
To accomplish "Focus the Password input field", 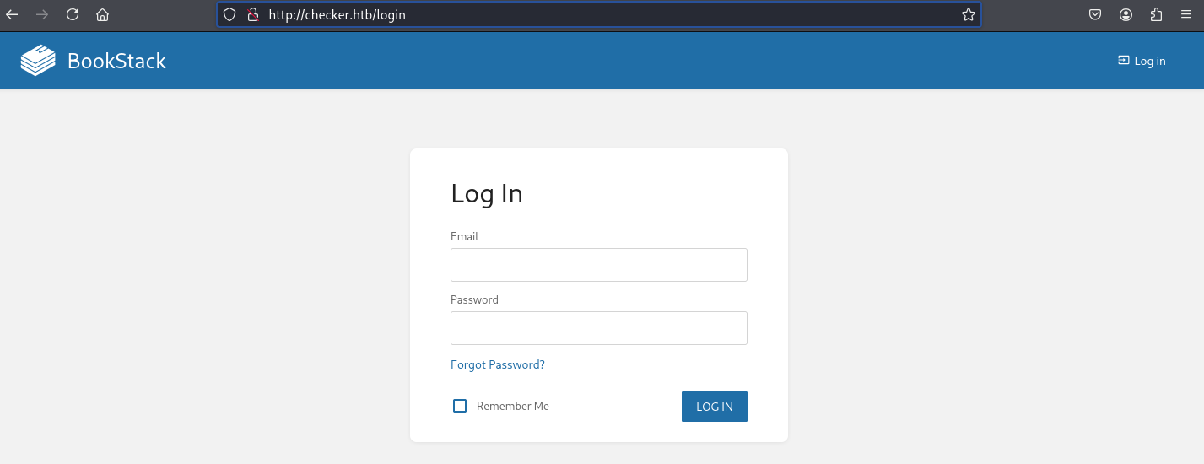I will [x=599, y=328].
